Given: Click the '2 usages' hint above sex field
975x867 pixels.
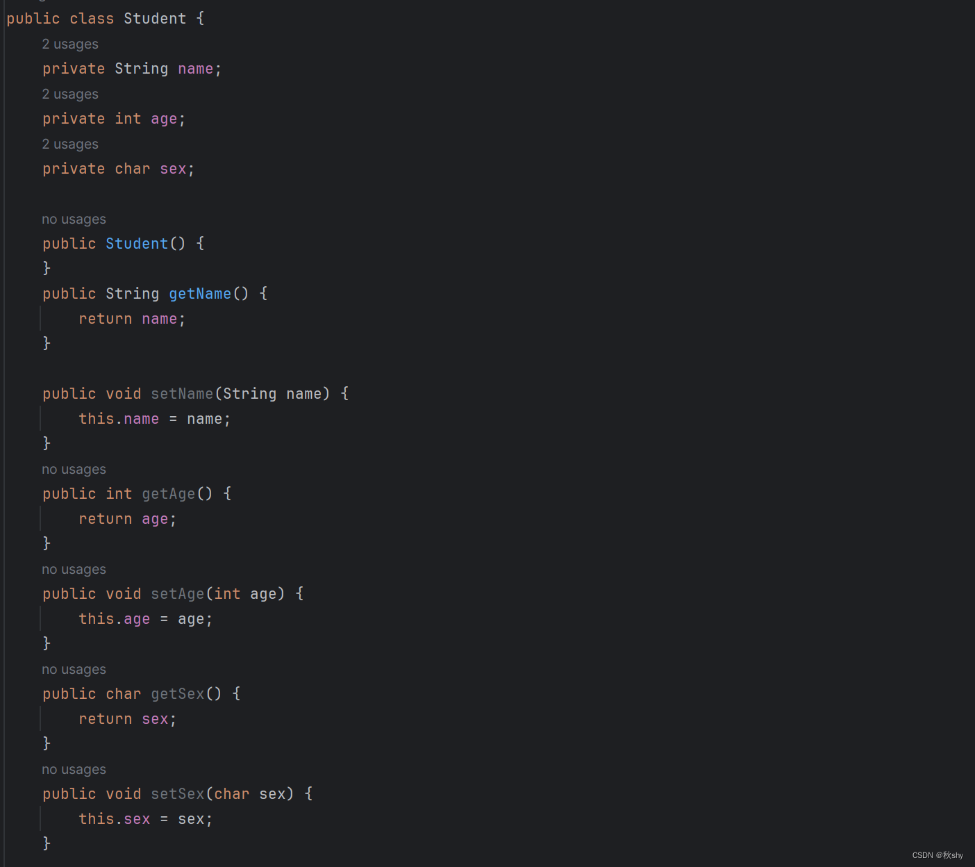Looking at the screenshot, I should point(70,144).
